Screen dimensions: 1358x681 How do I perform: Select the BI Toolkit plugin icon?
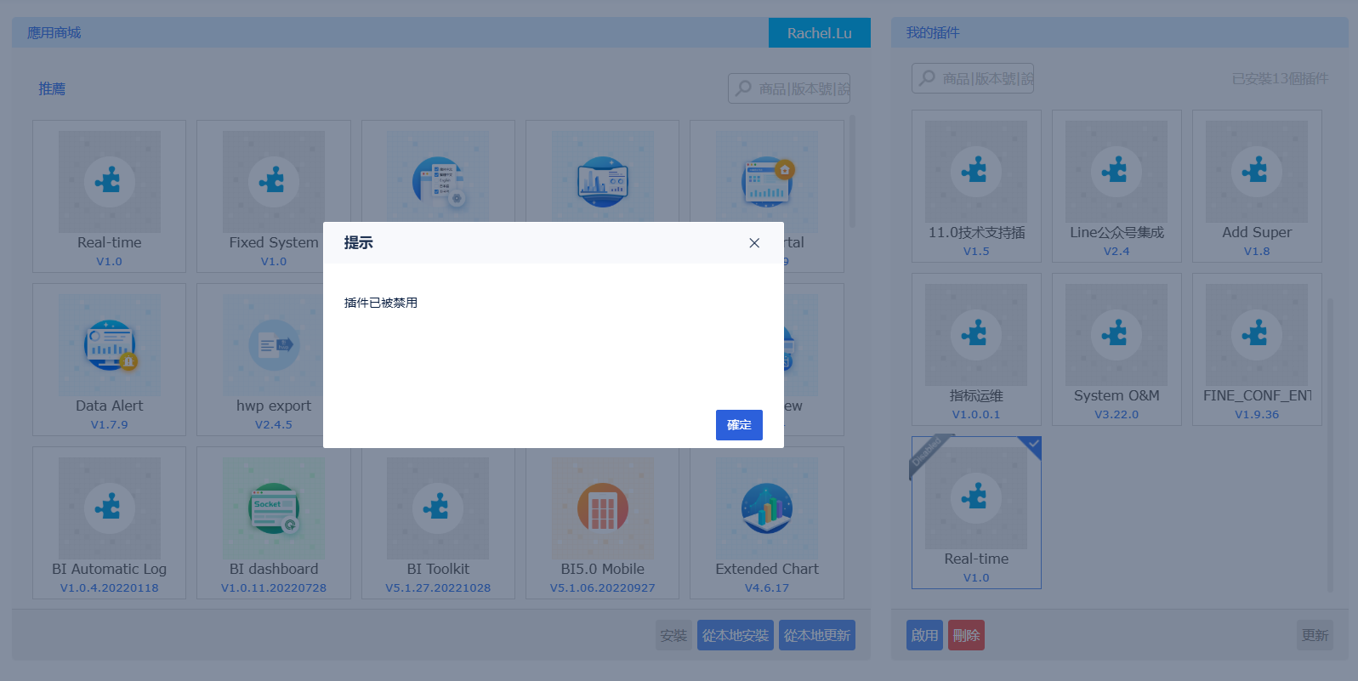tap(438, 508)
